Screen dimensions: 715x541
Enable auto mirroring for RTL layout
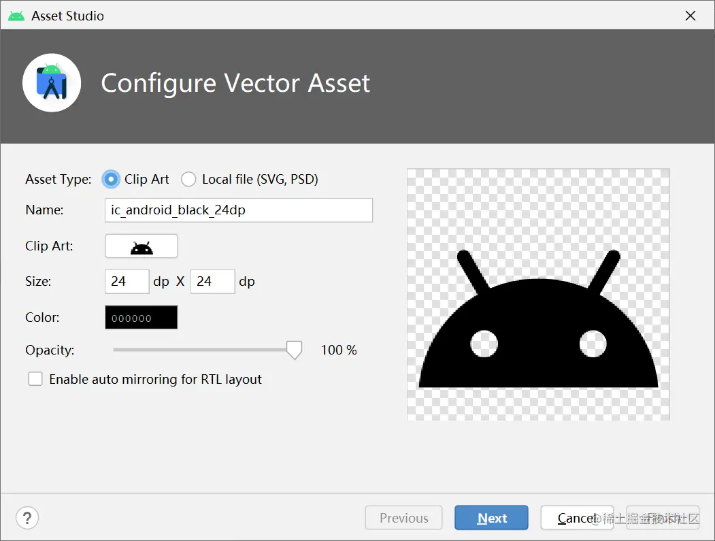[x=35, y=378]
